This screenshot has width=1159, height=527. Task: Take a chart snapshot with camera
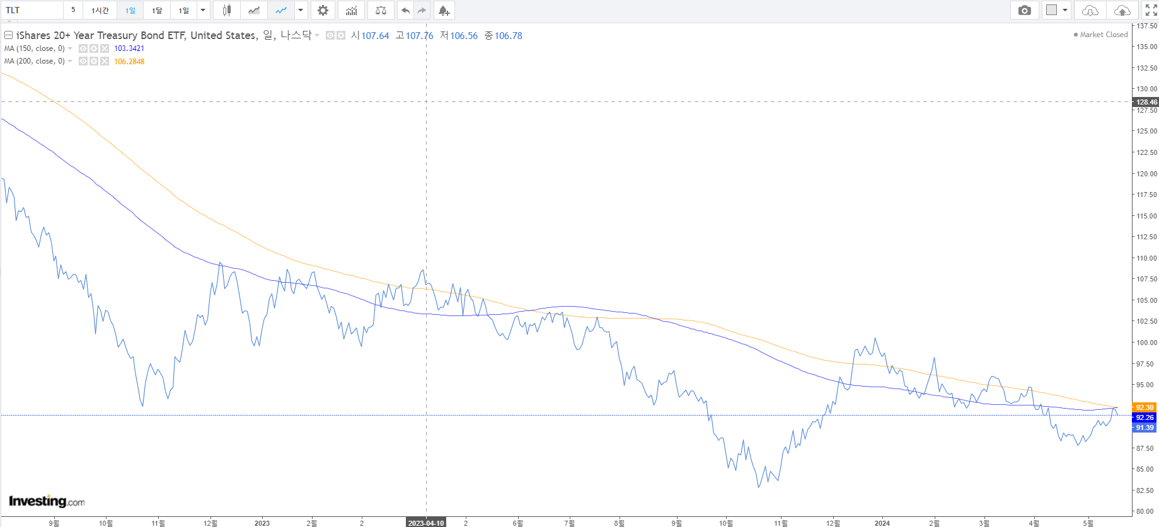coord(1025,10)
